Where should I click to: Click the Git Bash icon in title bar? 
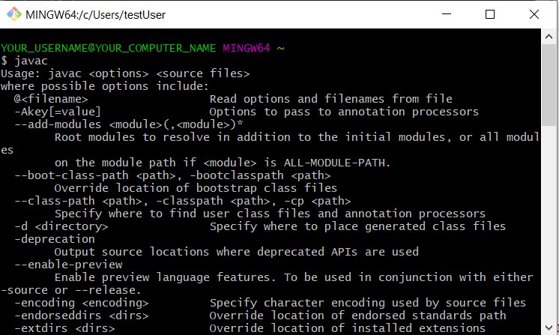click(13, 14)
